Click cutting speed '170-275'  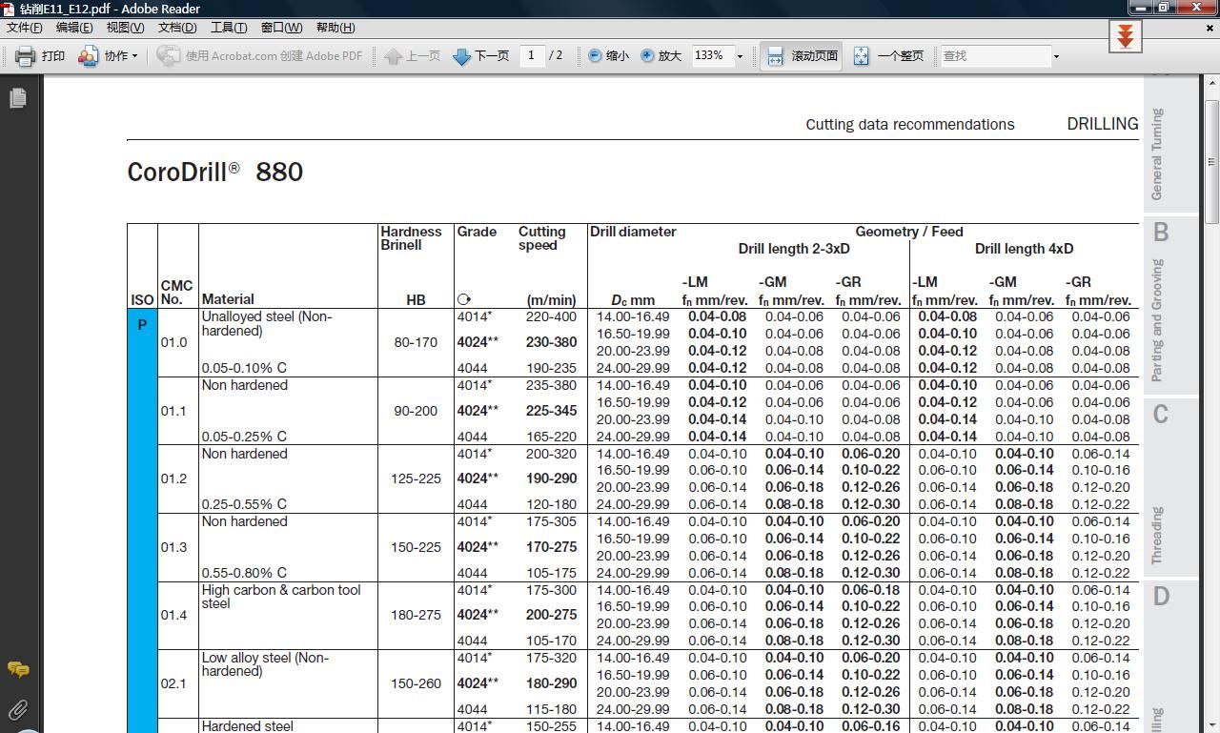click(551, 547)
